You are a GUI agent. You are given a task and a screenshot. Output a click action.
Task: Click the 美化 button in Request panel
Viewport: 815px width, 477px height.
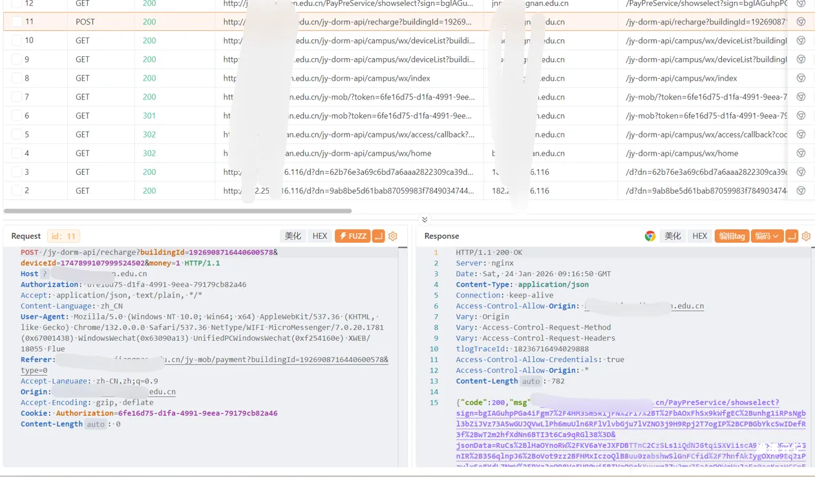293,236
